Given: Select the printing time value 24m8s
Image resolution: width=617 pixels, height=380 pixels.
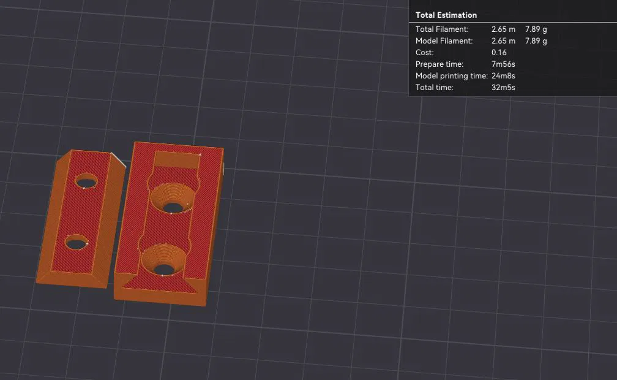Looking at the screenshot, I should point(503,75).
